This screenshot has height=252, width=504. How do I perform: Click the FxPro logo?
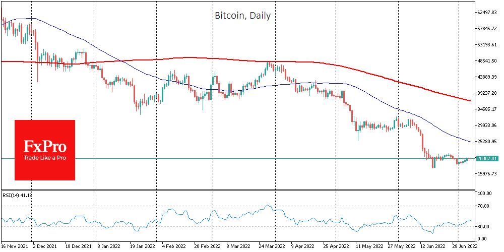click(44, 147)
